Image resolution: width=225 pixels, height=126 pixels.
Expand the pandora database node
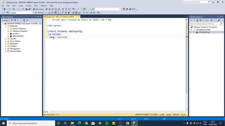(x=8, y=34)
